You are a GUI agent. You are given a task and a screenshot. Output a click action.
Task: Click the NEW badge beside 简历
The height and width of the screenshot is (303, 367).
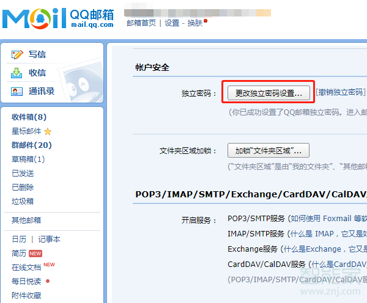35,254
